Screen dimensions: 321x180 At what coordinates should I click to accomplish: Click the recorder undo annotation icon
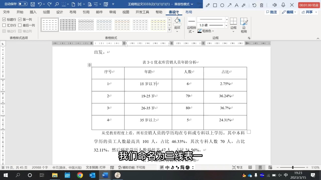[254, 5]
